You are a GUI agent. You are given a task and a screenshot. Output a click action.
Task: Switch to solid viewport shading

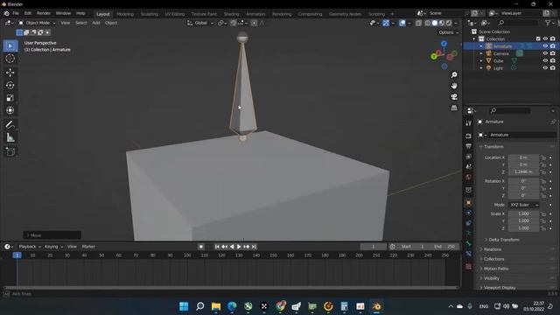point(435,24)
